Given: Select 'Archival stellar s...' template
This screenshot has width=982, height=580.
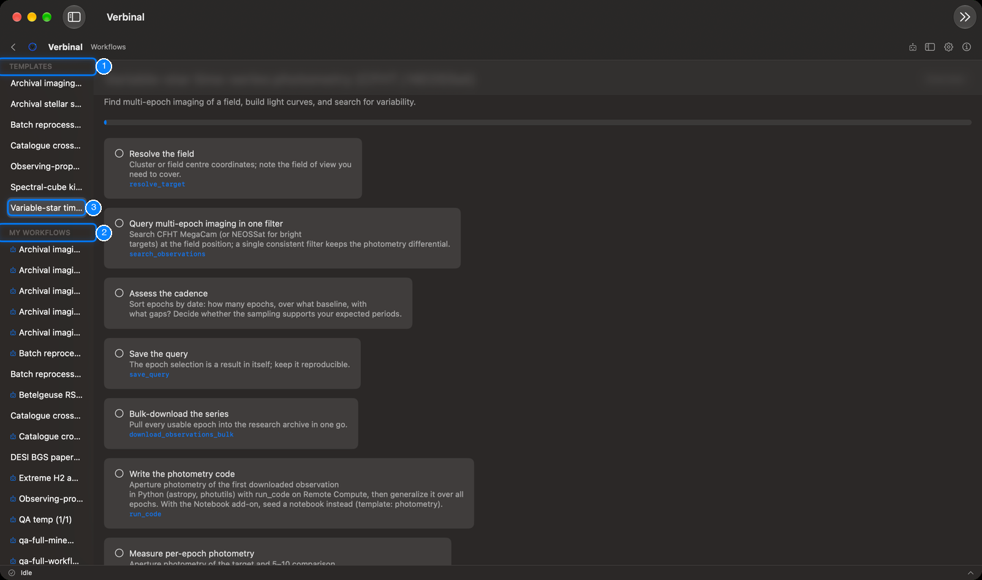Looking at the screenshot, I should tap(46, 104).
